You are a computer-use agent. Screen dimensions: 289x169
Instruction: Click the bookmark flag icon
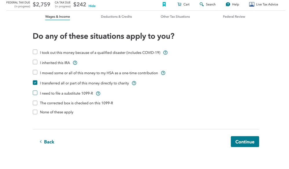tap(164, 4)
